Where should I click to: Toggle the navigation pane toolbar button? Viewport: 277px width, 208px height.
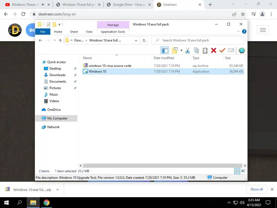pos(165,51)
